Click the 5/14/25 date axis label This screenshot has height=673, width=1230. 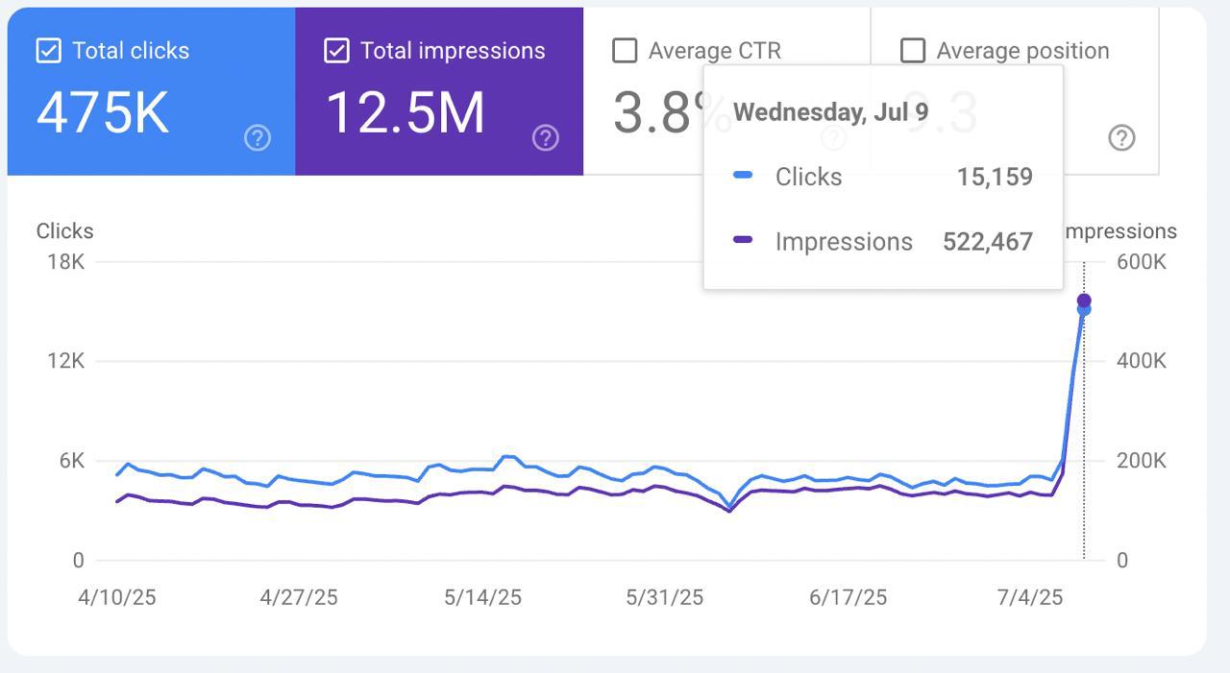482,597
